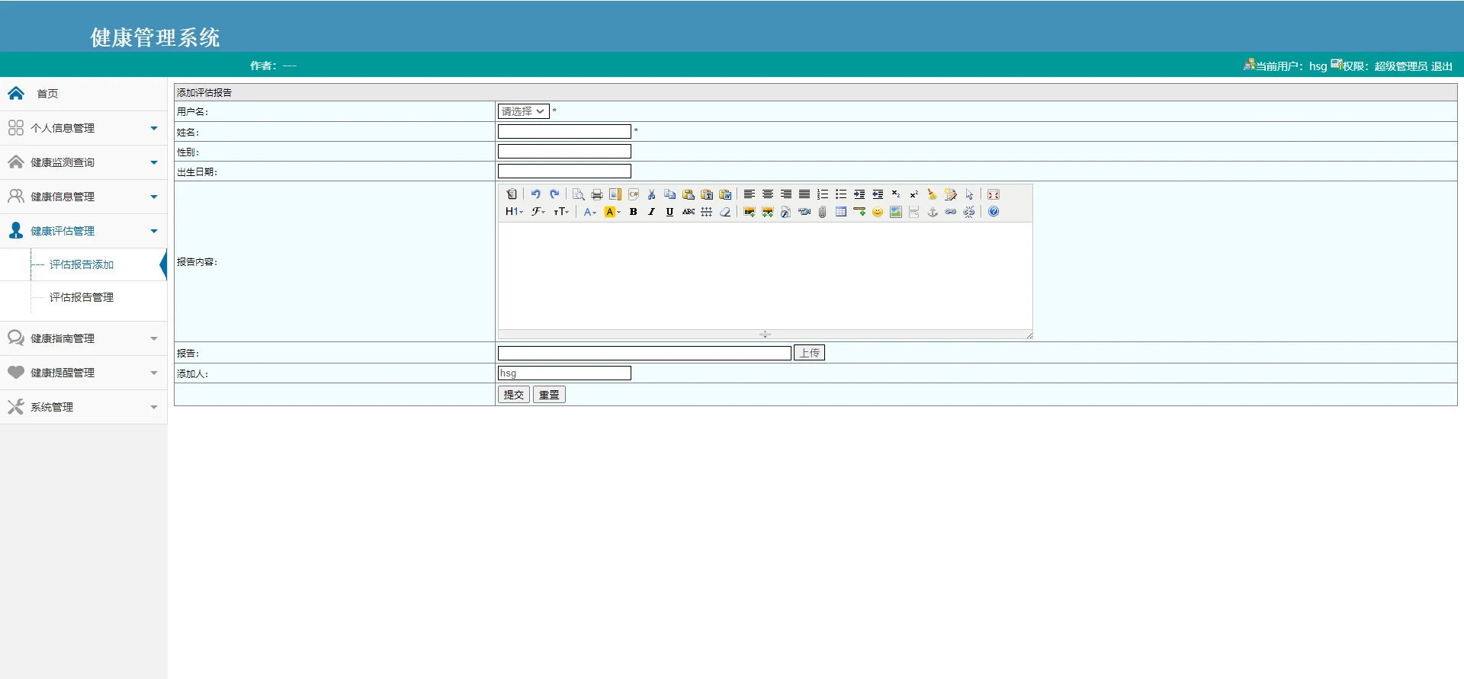Insert an anchor with the anchor icon
The image size is (1464, 679).
[933, 212]
